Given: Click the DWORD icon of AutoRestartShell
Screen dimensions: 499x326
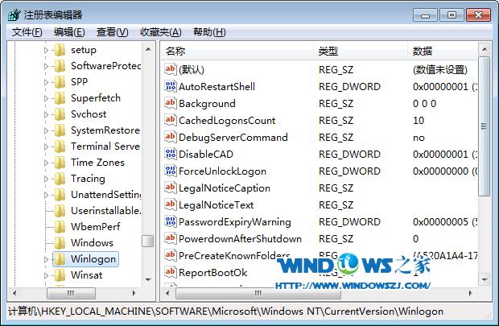Looking at the screenshot, I should click(171, 86).
